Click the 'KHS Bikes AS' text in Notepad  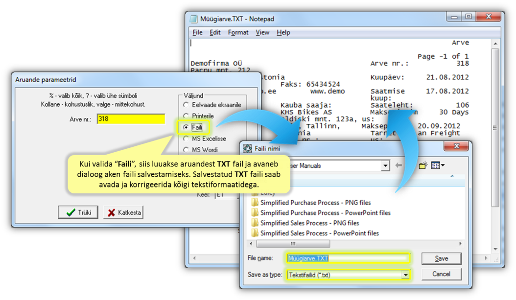click(x=306, y=112)
